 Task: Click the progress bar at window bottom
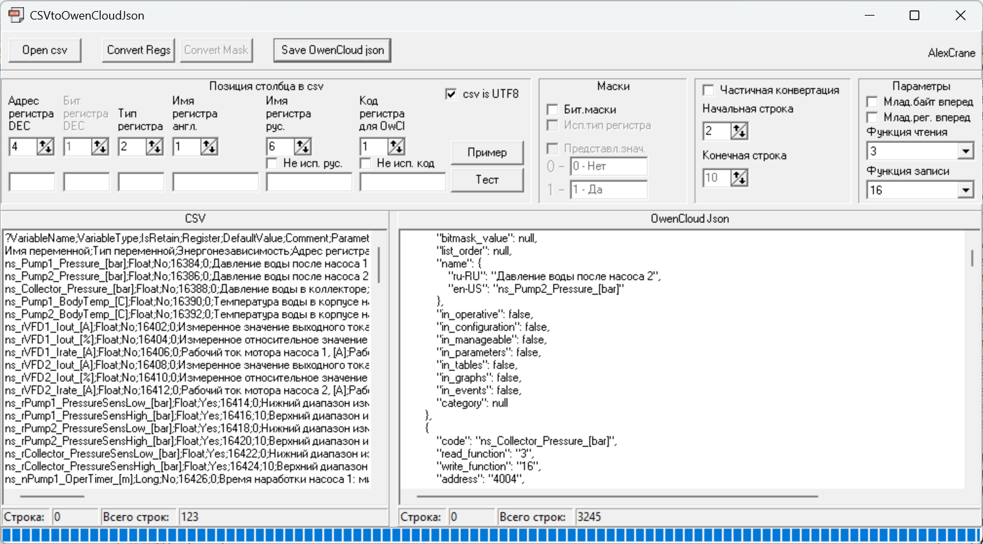491,535
